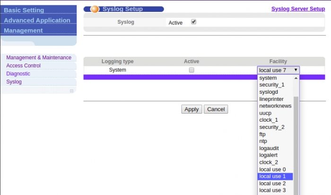Click the Cancel button
This screenshot has width=331, height=195.
coord(216,109)
